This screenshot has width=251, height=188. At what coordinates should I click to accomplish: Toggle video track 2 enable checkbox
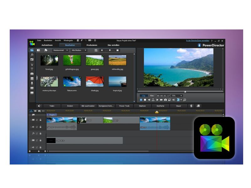click(x=37, y=140)
